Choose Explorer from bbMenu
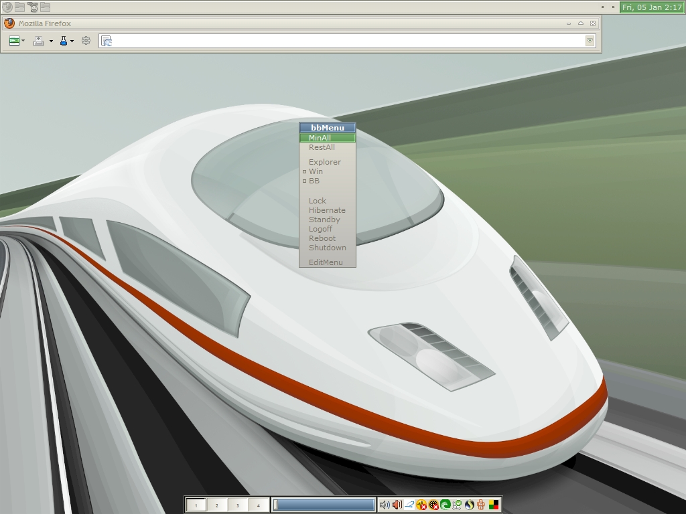This screenshot has width=686, height=514. tap(327, 162)
